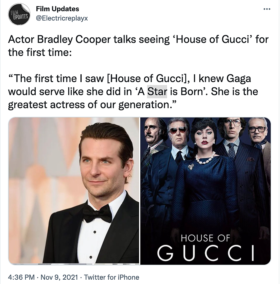Click the brooch on the blue dress
This screenshot has width=280, height=284.
point(190,167)
